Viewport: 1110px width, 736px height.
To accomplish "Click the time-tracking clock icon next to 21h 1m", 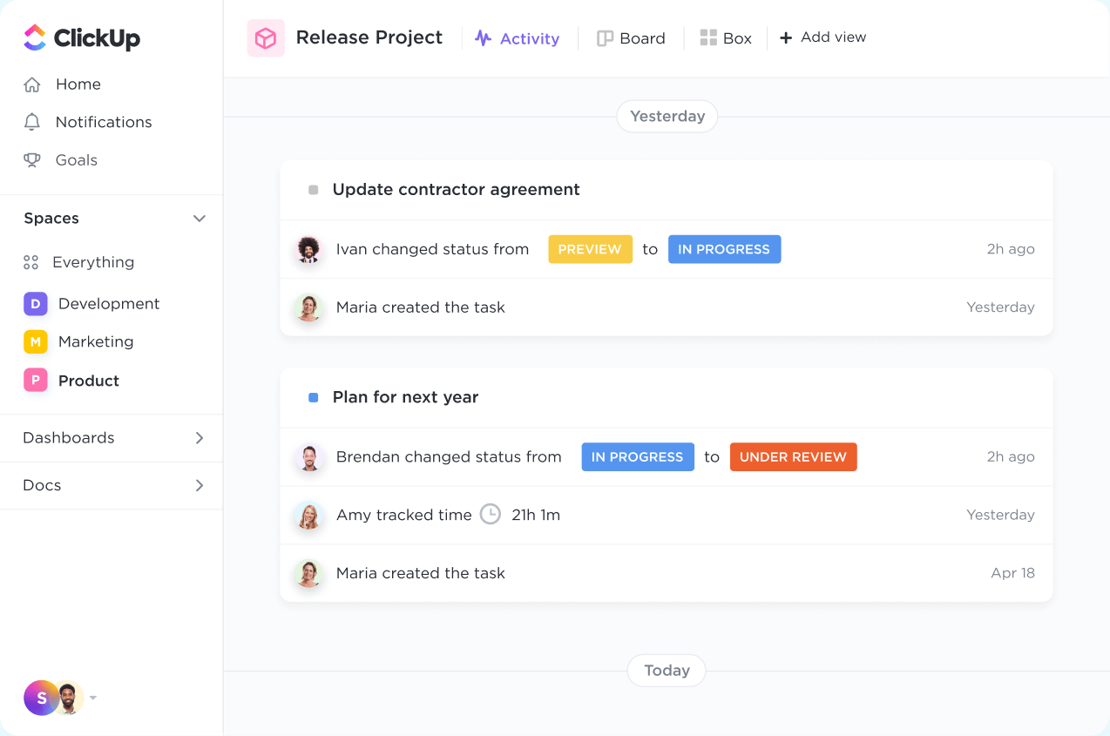I will [490, 514].
